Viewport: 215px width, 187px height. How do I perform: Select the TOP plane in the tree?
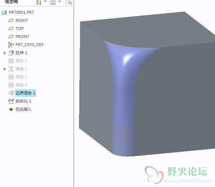pyautogui.click(x=20, y=28)
